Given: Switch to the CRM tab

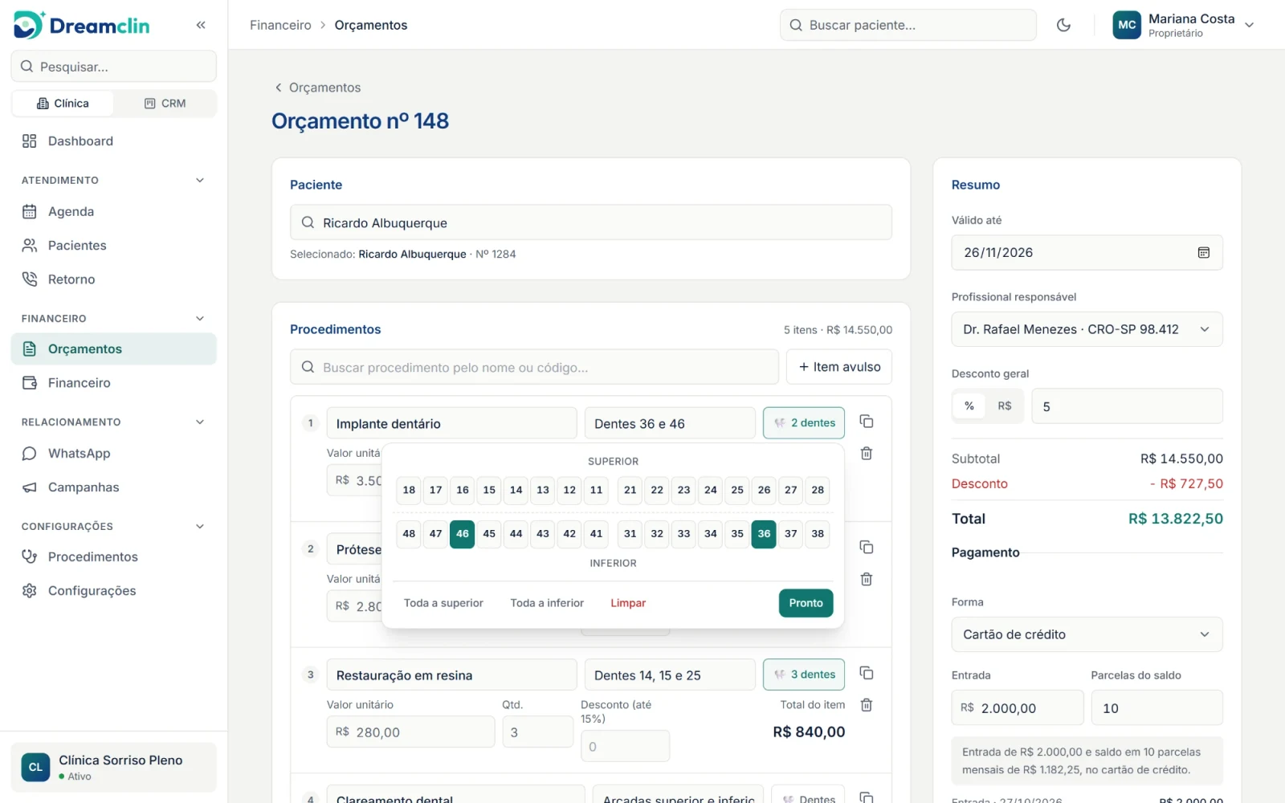Looking at the screenshot, I should (x=165, y=104).
